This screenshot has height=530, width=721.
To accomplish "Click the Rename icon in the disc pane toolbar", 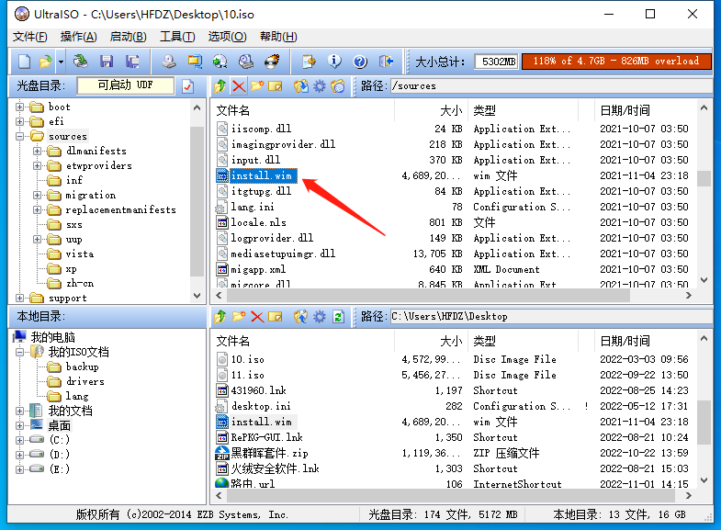I will pos(275,86).
